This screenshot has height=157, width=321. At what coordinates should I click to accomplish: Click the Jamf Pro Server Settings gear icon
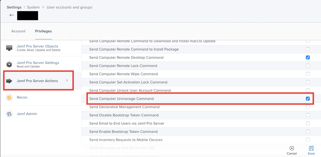coord(9,65)
